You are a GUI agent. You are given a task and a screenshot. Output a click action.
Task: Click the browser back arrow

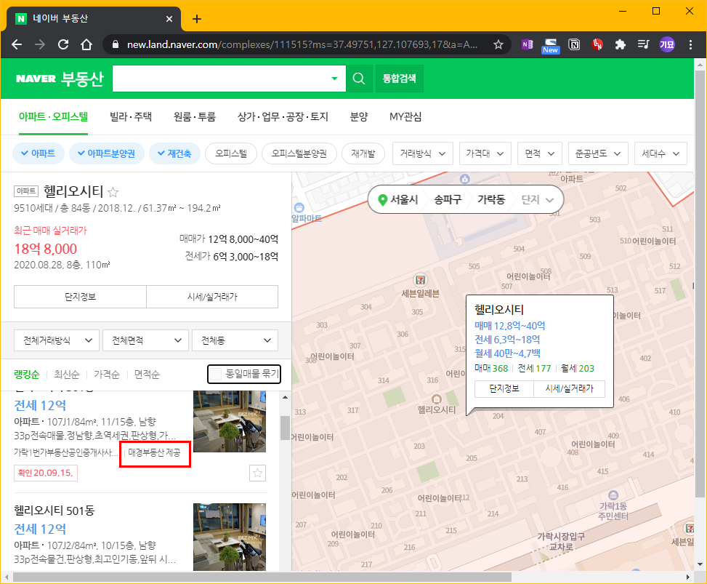click(17, 44)
